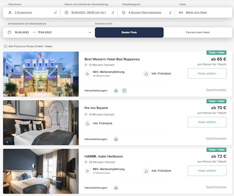This screenshot has width=234, height=196.
Task: Click the parking icon in Best Western Inklusivleistungen
Action: pos(124,90)
